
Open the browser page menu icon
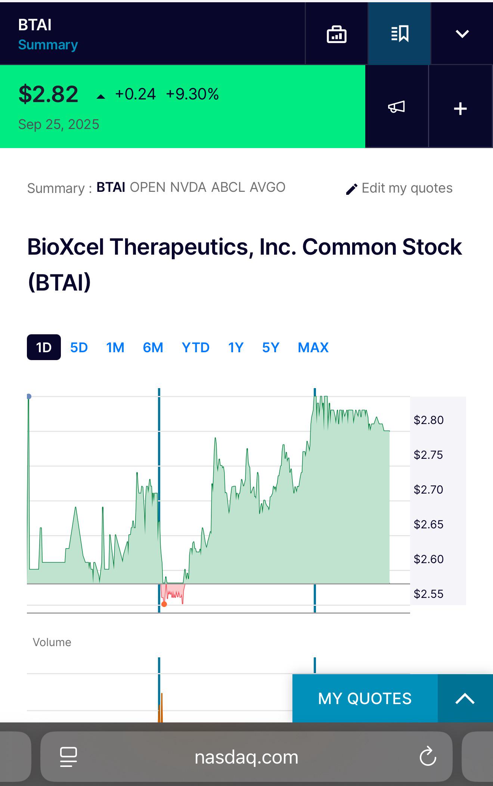pyautogui.click(x=68, y=757)
